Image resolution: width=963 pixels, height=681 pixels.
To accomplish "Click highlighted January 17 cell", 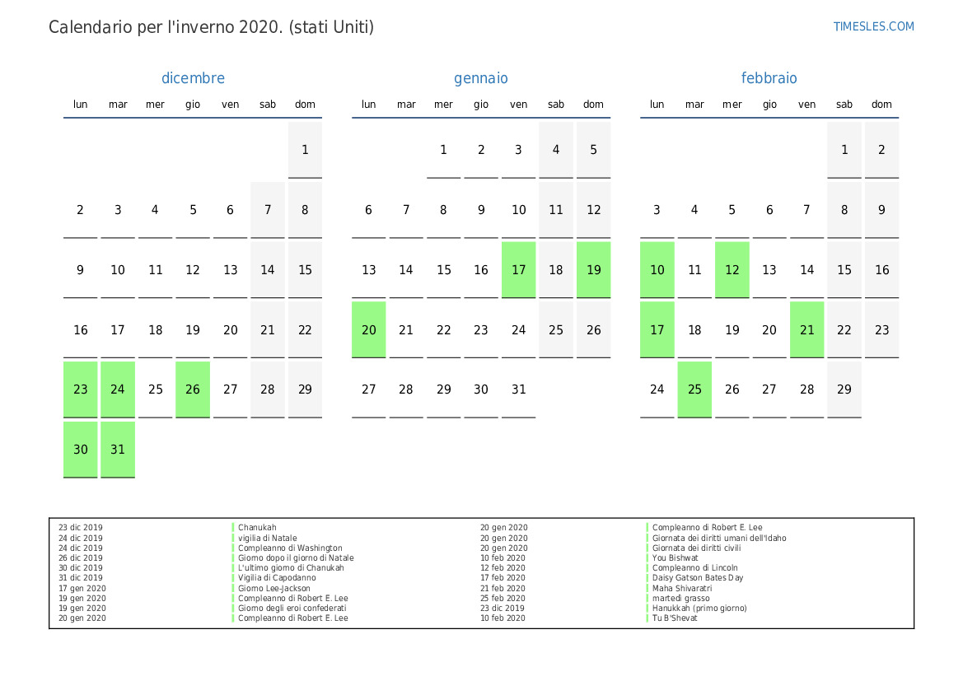I will coord(518,270).
